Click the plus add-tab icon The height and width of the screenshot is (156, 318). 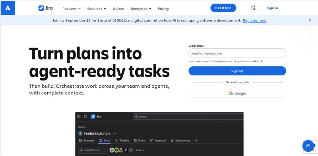tap(196, 141)
